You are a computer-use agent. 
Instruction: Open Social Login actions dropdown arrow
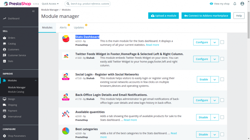tap(214, 79)
